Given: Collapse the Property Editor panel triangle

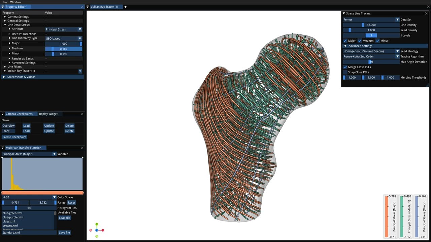Looking at the screenshot, I should tap(3, 7).
